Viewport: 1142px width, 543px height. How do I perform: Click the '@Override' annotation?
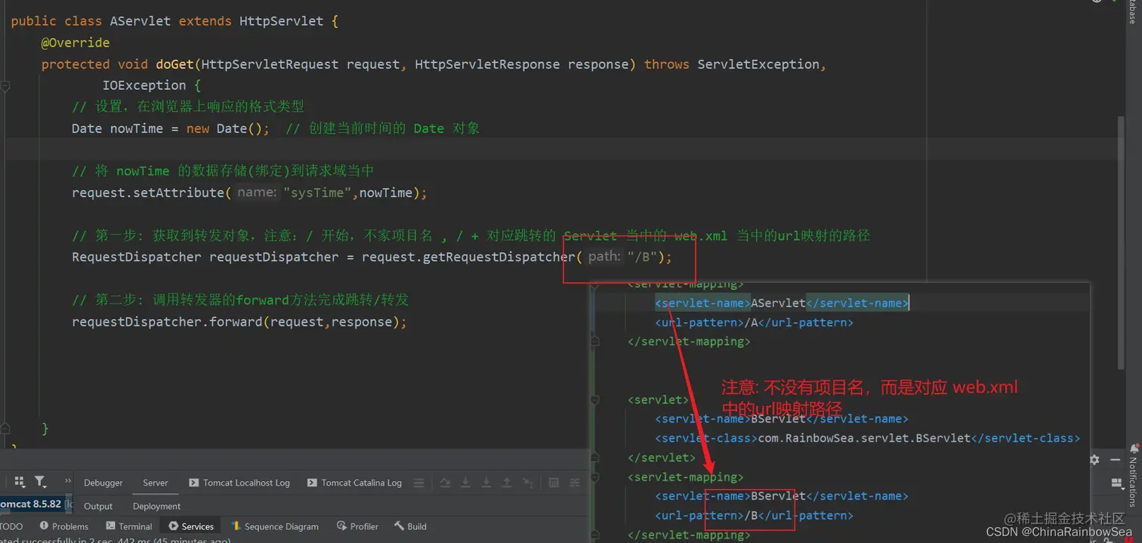click(x=76, y=42)
